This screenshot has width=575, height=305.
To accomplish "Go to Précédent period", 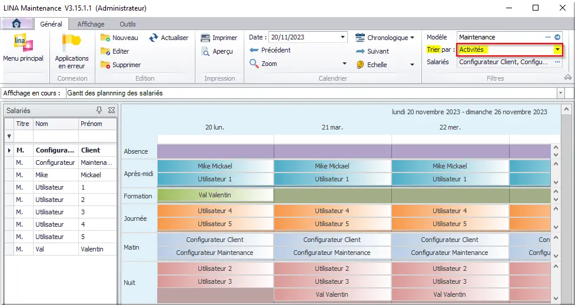I will pos(270,50).
